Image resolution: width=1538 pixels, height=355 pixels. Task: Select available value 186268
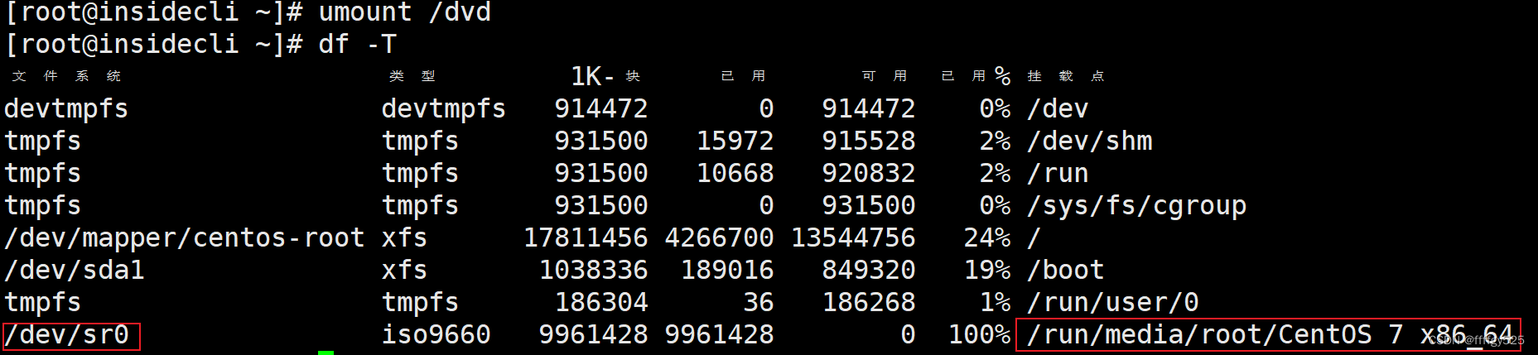click(869, 302)
